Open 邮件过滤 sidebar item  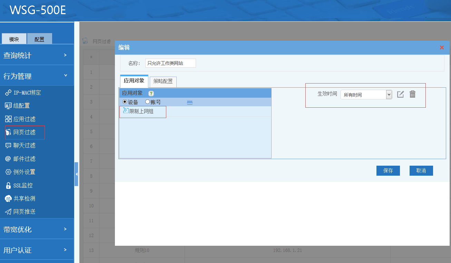click(24, 159)
